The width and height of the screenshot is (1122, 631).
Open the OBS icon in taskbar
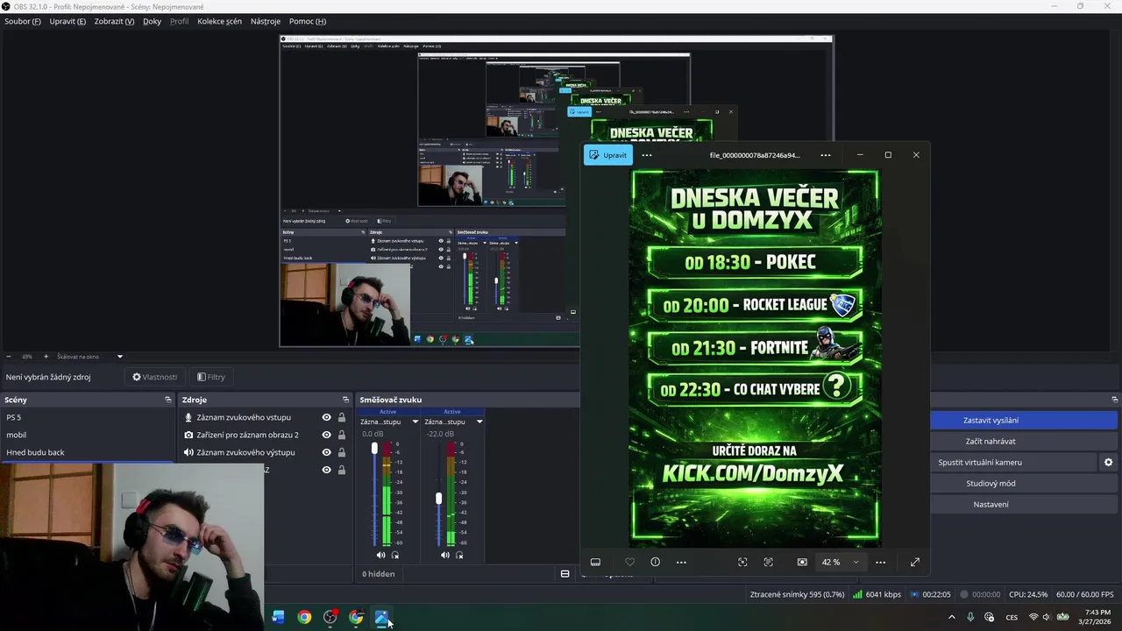tap(330, 617)
